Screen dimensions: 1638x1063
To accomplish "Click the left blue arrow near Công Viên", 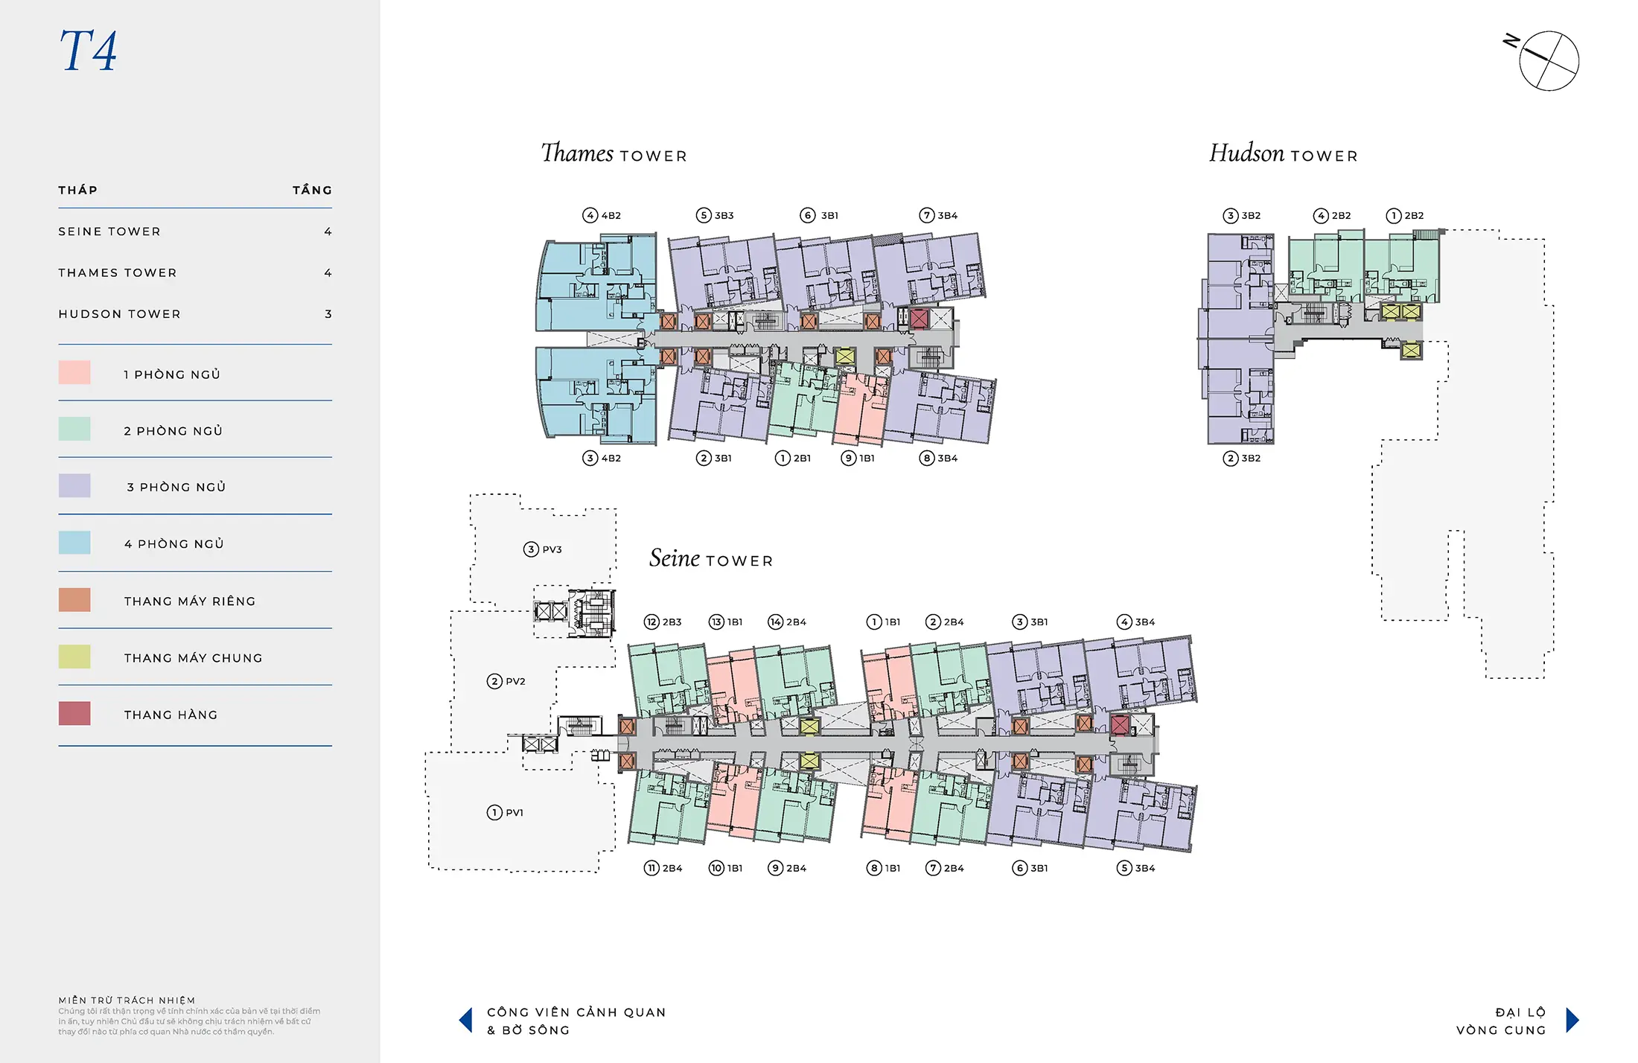I will (x=466, y=1020).
